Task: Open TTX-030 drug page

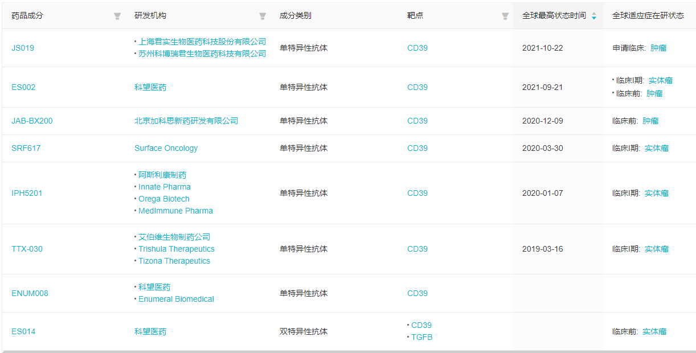Action: pyautogui.click(x=27, y=249)
